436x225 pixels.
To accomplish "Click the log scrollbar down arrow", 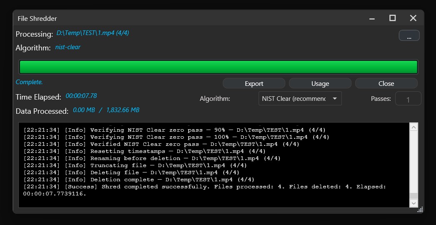I will point(414,203).
